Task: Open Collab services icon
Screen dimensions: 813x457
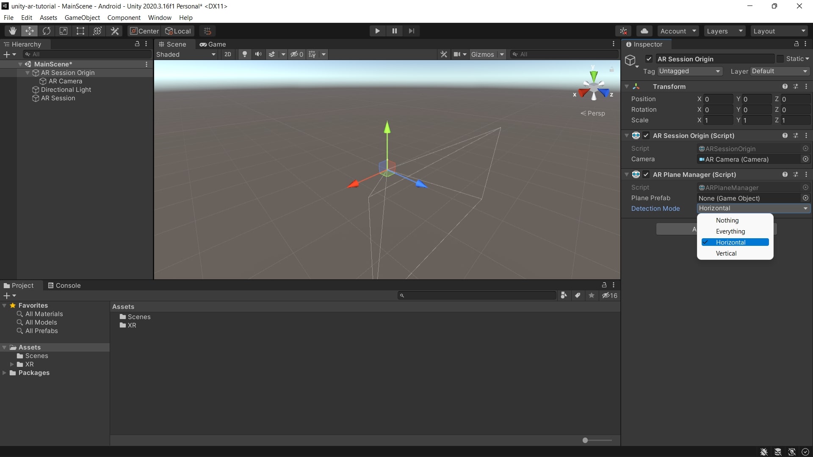Action: click(x=624, y=31)
